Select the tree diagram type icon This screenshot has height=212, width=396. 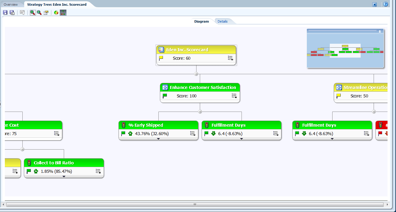[63, 12]
